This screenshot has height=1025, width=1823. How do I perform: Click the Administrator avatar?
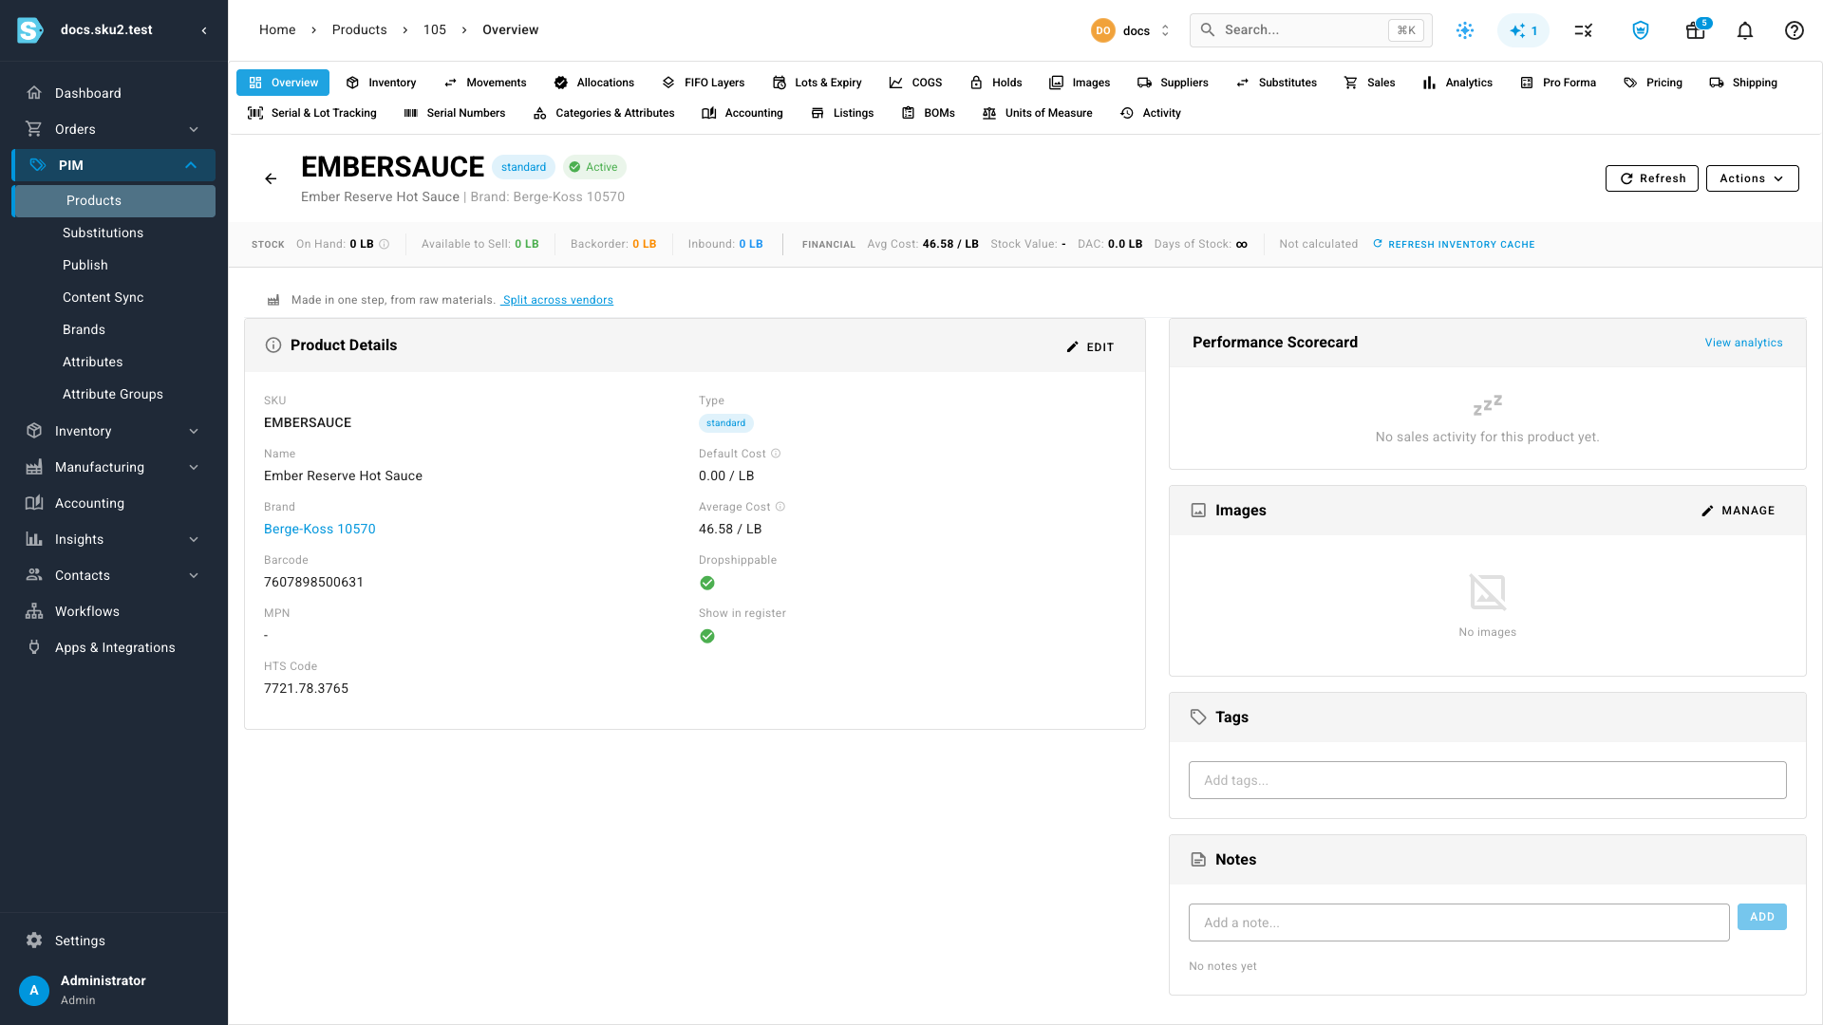[34, 990]
